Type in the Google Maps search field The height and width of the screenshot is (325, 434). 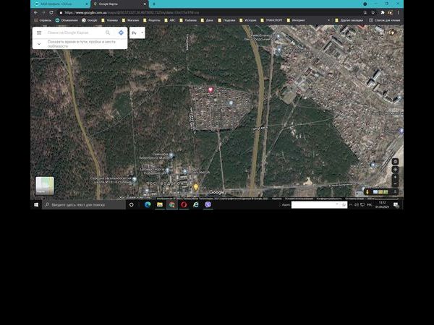[74, 32]
